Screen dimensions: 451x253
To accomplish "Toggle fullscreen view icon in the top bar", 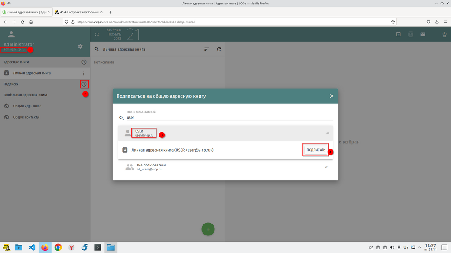I will tap(97, 34).
